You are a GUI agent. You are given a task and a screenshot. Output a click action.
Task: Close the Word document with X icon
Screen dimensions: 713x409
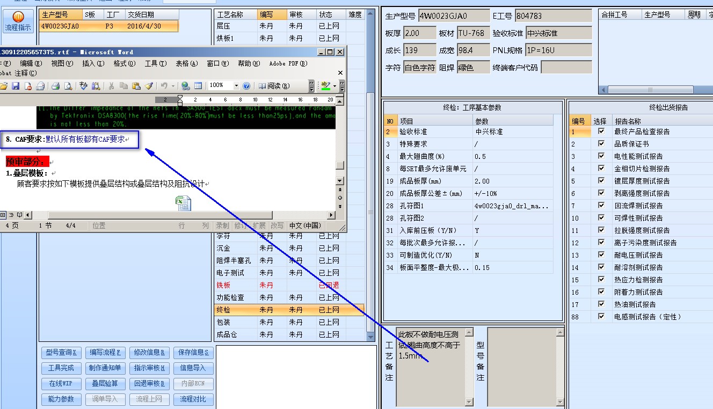(340, 73)
